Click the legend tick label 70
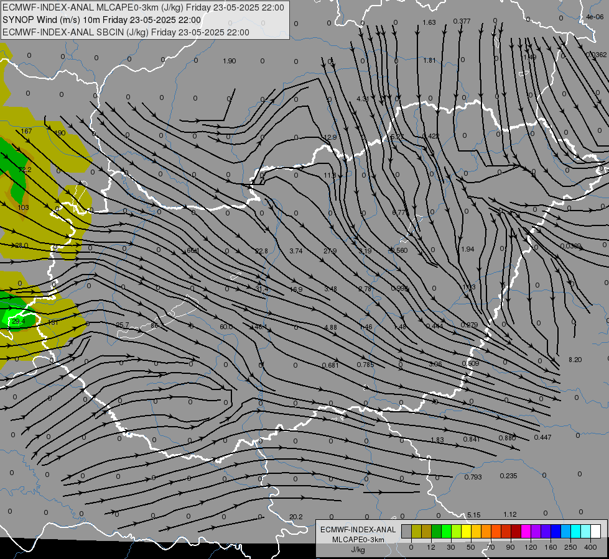 click(x=491, y=547)
